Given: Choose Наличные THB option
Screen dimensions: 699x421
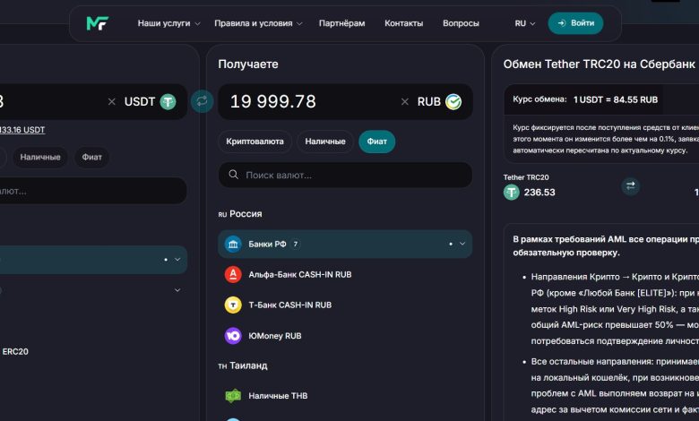Looking at the screenshot, I should pyautogui.click(x=345, y=396).
